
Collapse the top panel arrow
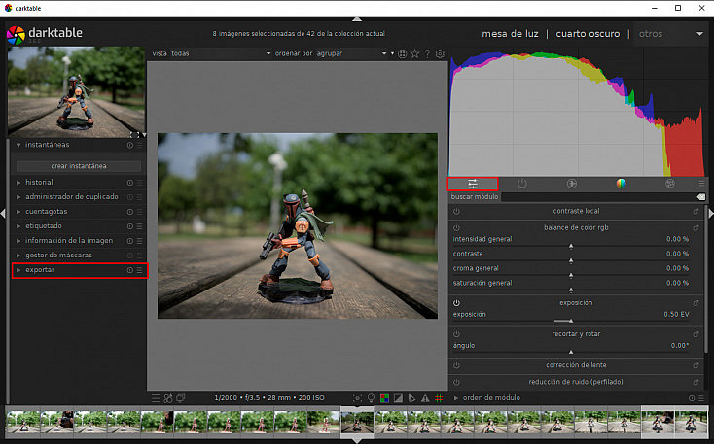pos(357,19)
